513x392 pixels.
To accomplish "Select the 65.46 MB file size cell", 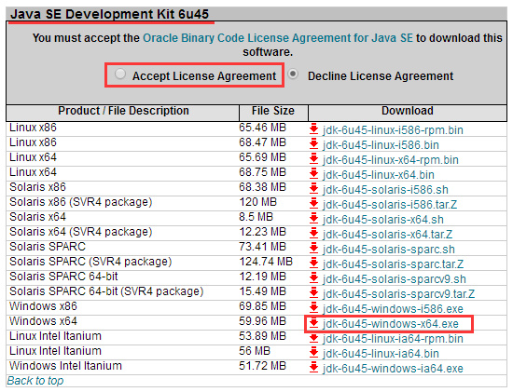I will (x=262, y=128).
